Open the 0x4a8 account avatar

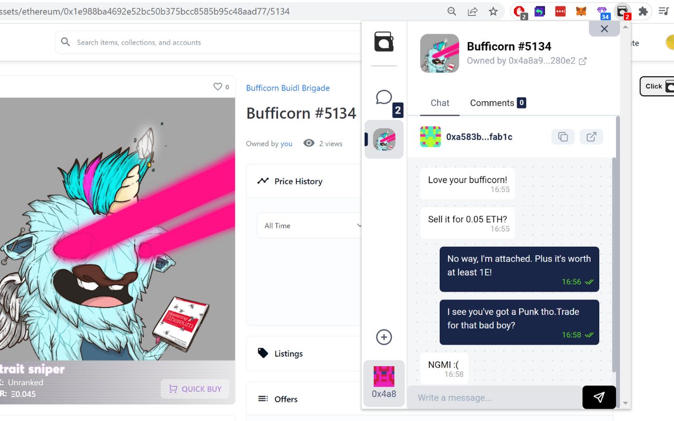384,383
